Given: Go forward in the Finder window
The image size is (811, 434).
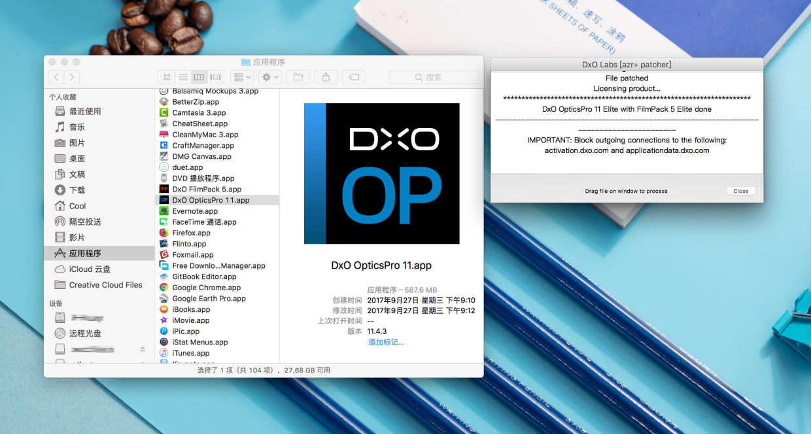Looking at the screenshot, I should click(x=72, y=77).
